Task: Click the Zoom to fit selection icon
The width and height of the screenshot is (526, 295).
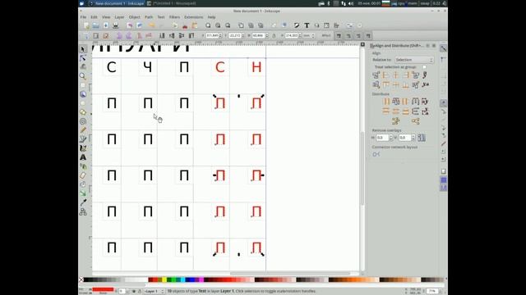Action: [208, 25]
